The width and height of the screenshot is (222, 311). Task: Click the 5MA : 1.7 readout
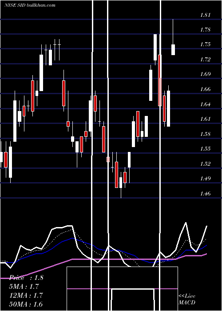coord(24,287)
